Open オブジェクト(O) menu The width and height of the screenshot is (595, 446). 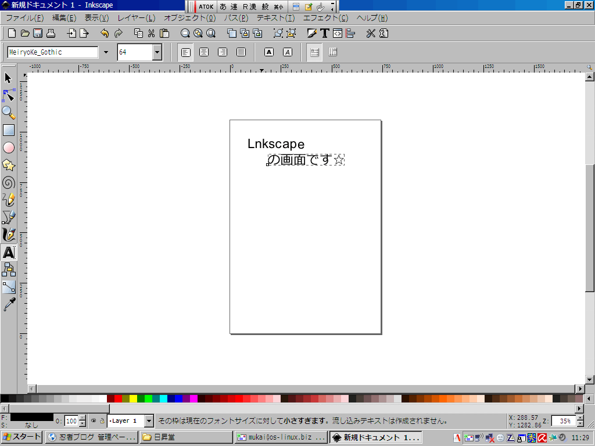[190, 18]
